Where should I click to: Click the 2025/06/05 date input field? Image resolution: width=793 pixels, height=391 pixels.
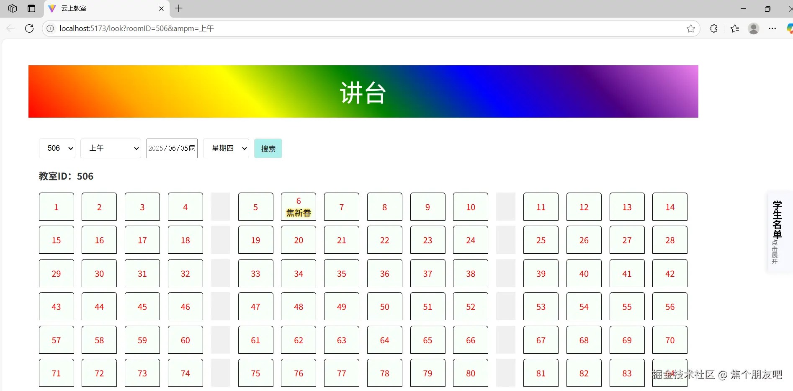(167, 148)
